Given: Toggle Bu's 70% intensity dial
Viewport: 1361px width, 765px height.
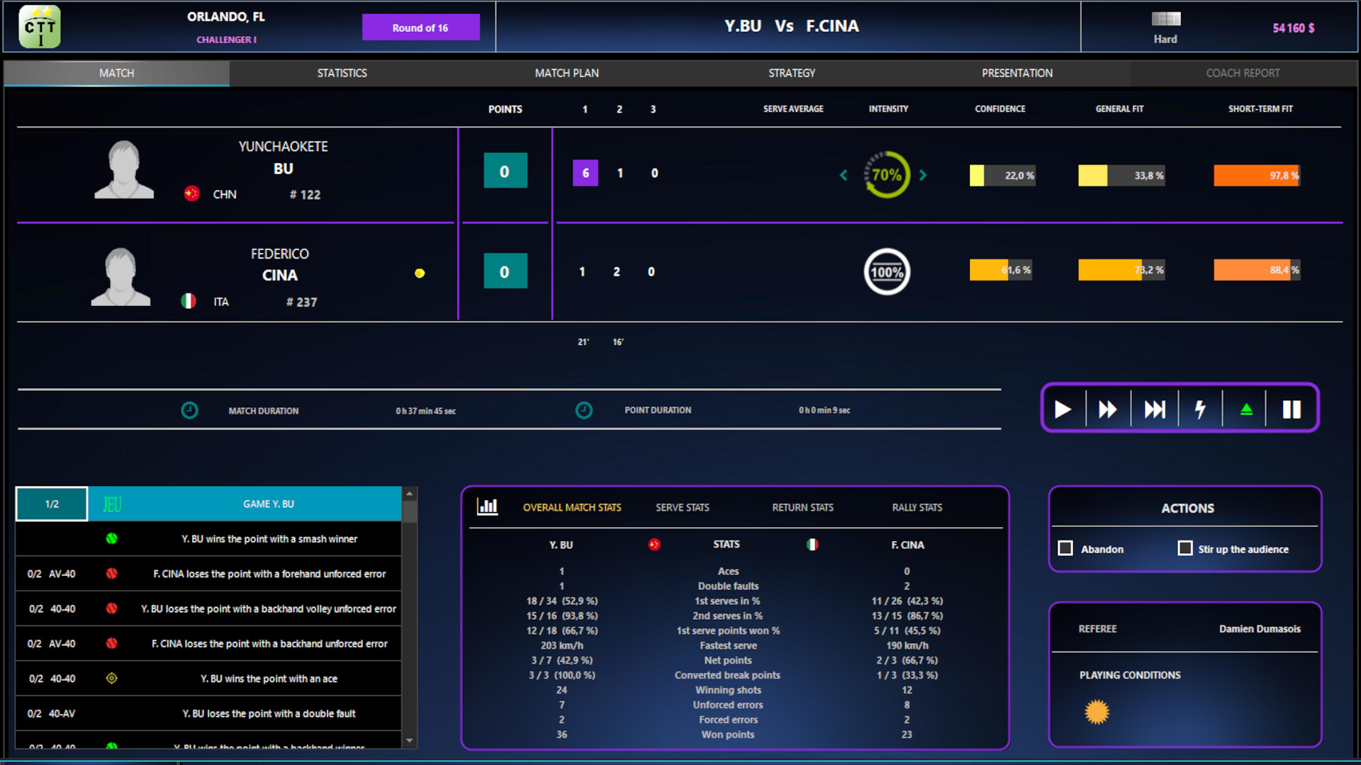Looking at the screenshot, I should pyautogui.click(x=885, y=175).
